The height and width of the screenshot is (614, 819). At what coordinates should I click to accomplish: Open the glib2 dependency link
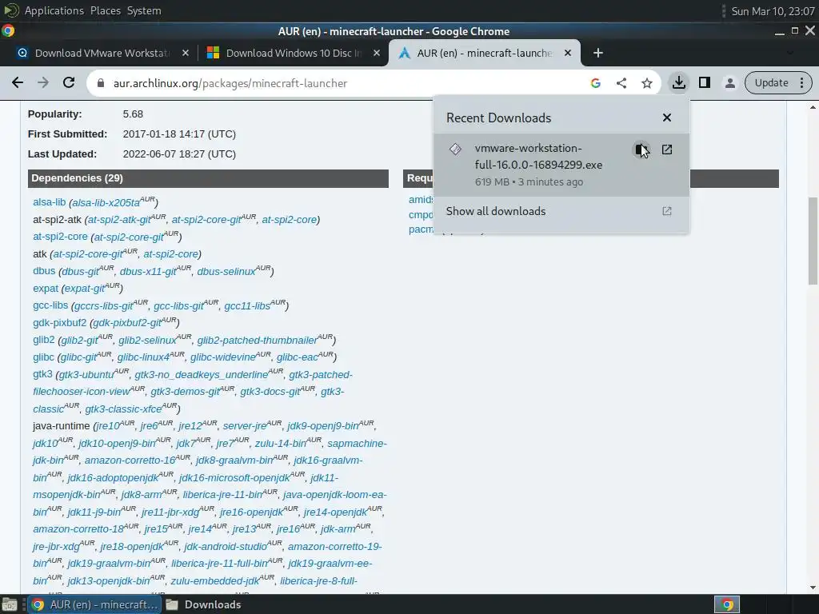[43, 340]
